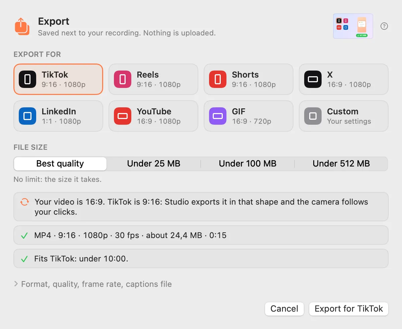The width and height of the screenshot is (402, 329).
Task: Select the Custom export preset
Action: tap(344, 116)
